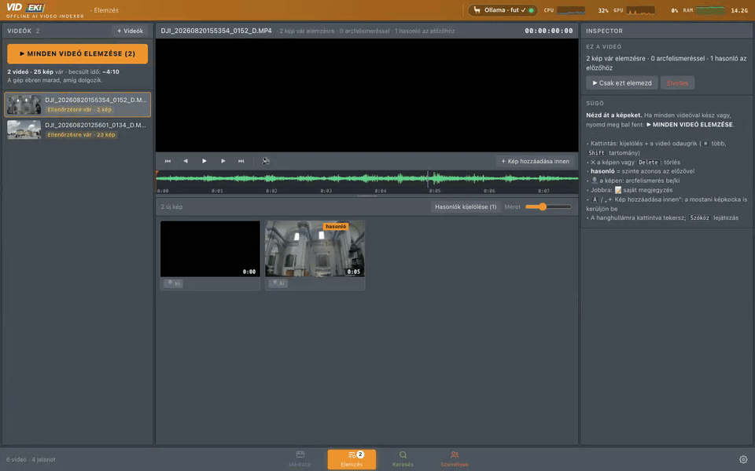This screenshot has width=755, height=471.
Task: Jump to start of video
Action: point(168,161)
